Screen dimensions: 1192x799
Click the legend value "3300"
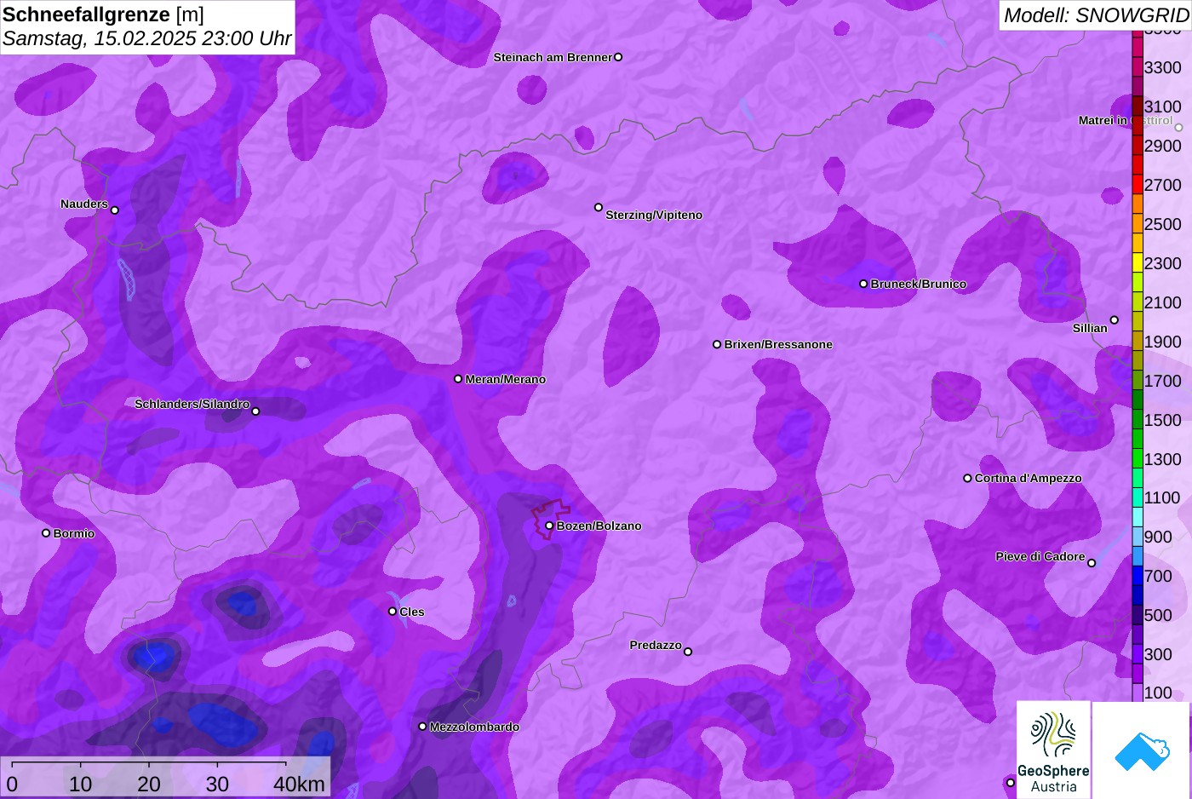(x=1163, y=67)
